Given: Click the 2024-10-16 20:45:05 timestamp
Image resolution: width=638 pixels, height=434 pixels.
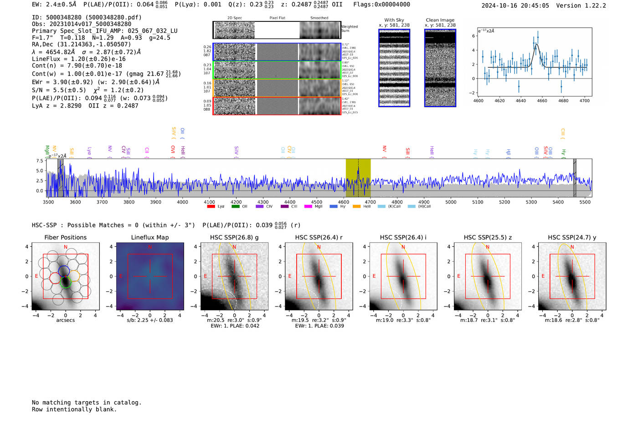Looking at the screenshot, I should click(x=515, y=5).
